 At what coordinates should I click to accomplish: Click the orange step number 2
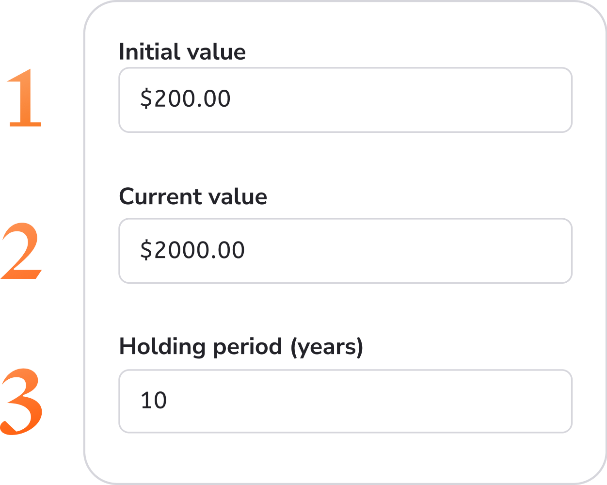point(20,250)
